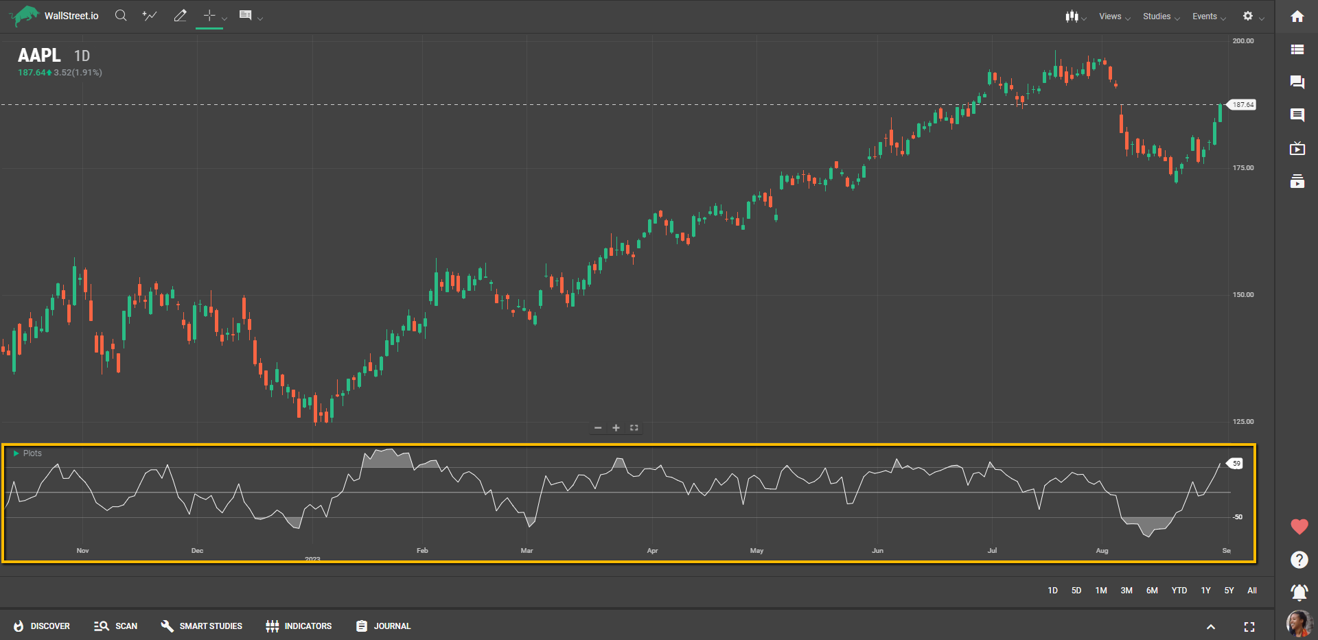This screenshot has width=1318, height=640.
Task: Select the pencil drawing tool
Action: (x=180, y=16)
